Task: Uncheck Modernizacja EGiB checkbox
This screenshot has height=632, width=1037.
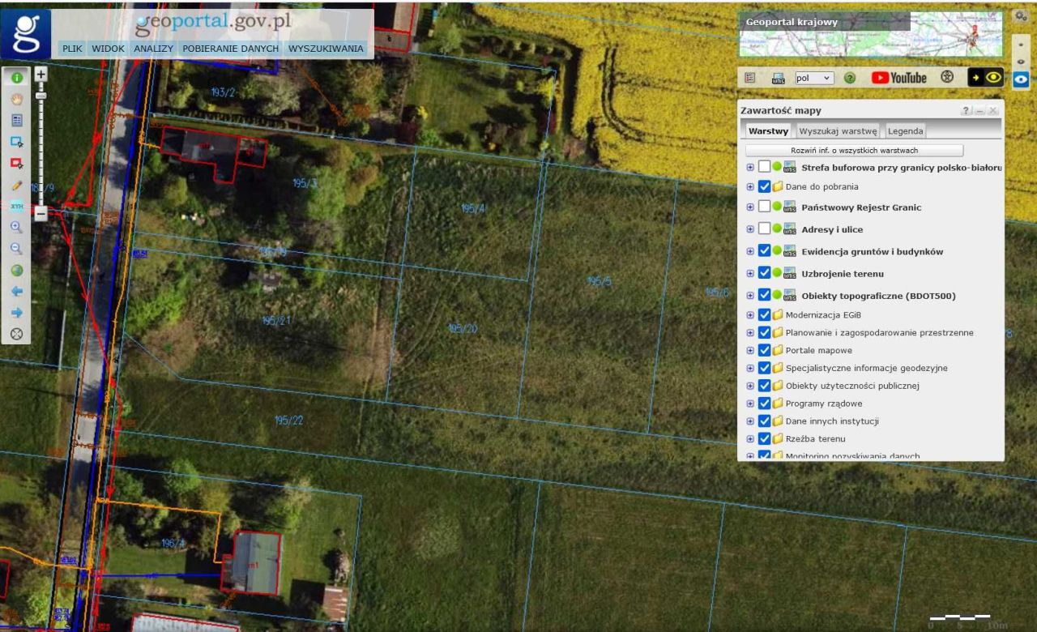Action: (x=765, y=314)
